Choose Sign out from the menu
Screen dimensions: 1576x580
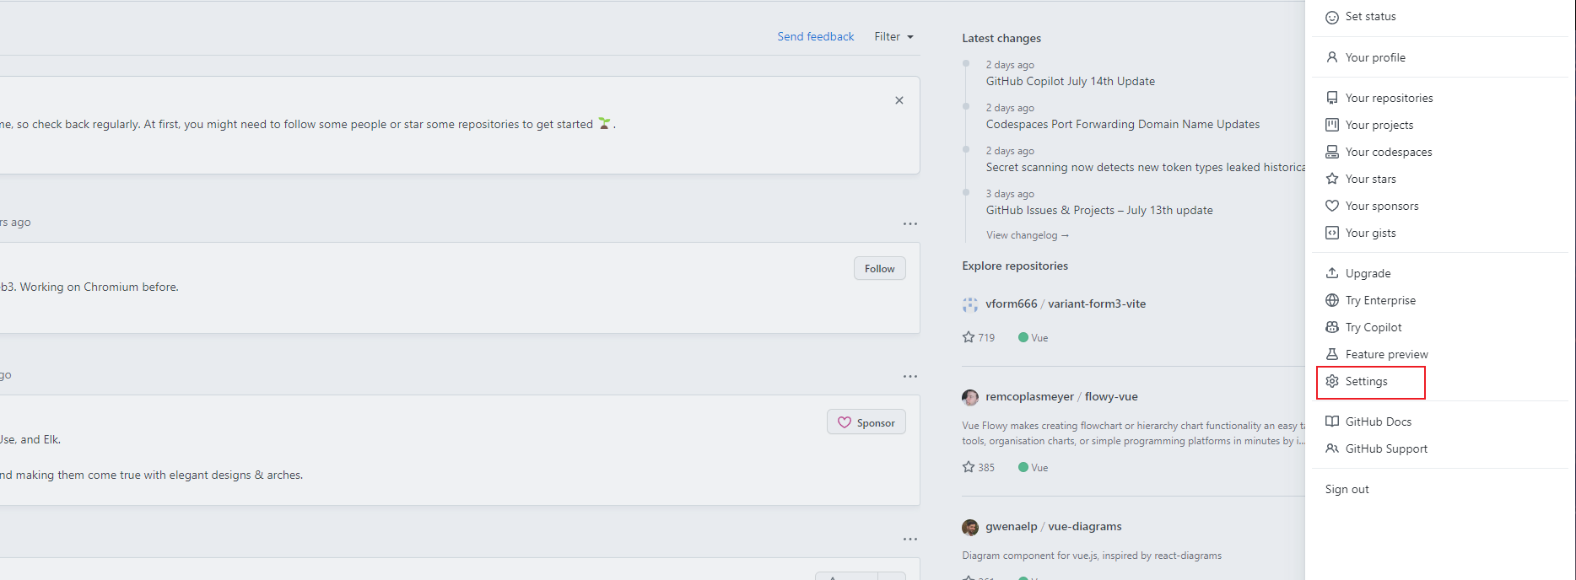point(1347,489)
